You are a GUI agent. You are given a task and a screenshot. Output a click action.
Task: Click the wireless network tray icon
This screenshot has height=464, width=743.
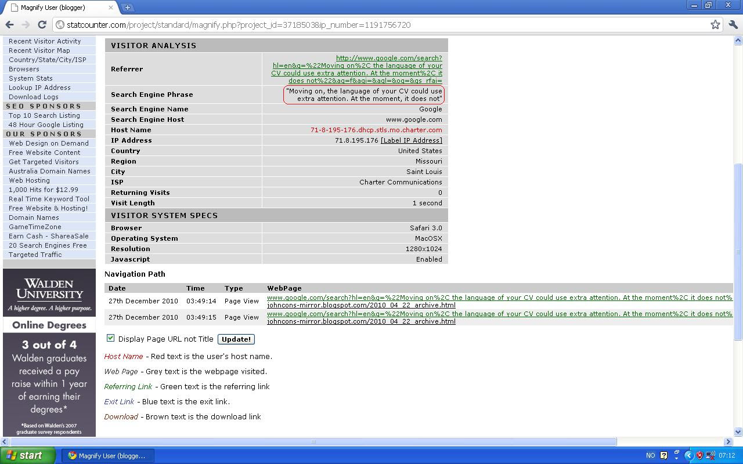[709, 455]
